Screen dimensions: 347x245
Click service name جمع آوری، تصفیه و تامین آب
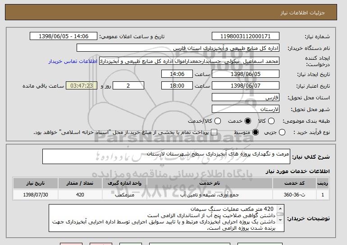tap(210, 195)
